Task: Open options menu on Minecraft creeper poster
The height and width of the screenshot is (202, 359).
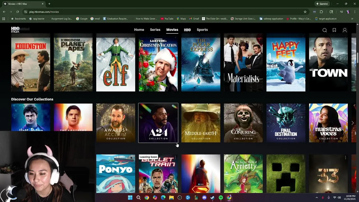Action: tap(303, 158)
